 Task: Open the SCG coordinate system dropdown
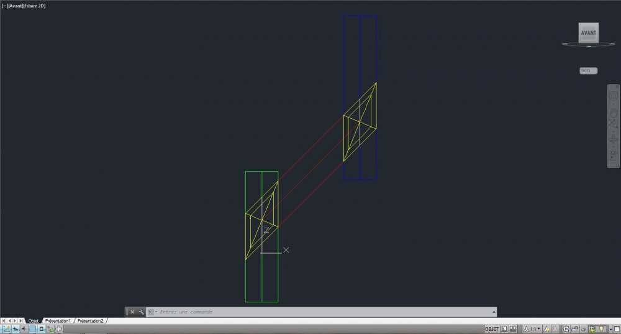coord(589,71)
